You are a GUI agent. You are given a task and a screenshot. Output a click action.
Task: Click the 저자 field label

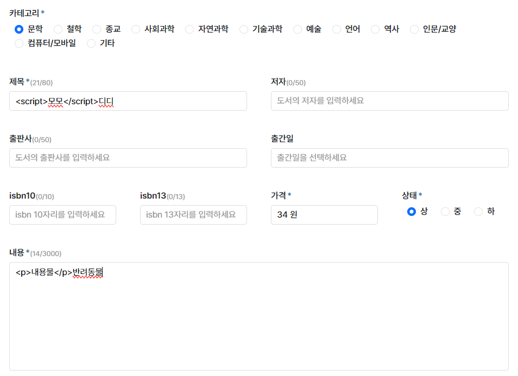[x=279, y=81]
